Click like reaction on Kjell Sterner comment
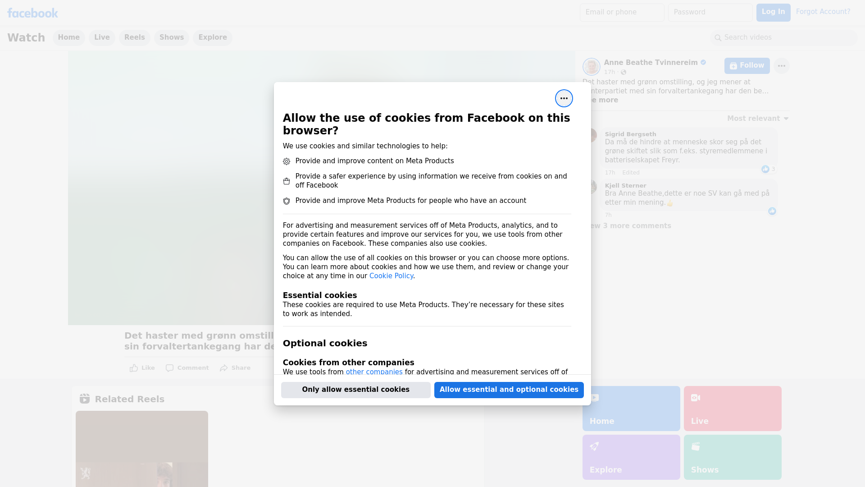The image size is (865, 487). point(772,211)
